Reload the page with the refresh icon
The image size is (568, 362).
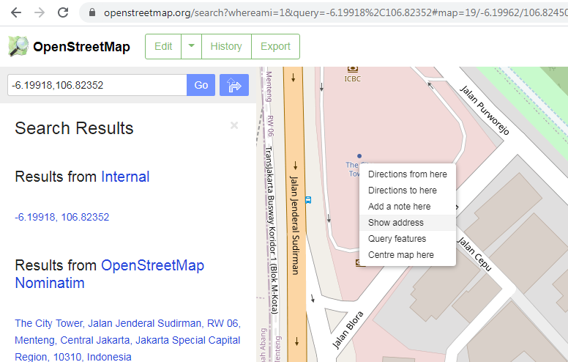pyautogui.click(x=63, y=12)
